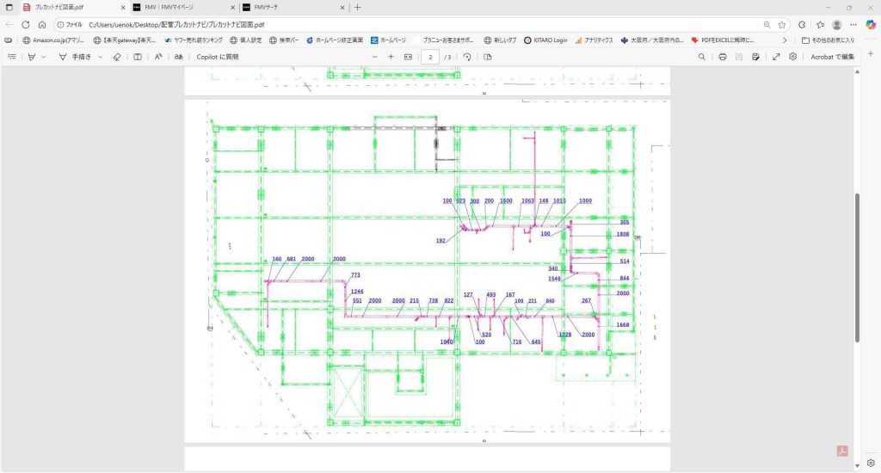Click the address bar zoom magnifier icon
The height and width of the screenshot is (473, 881).
pos(767,25)
